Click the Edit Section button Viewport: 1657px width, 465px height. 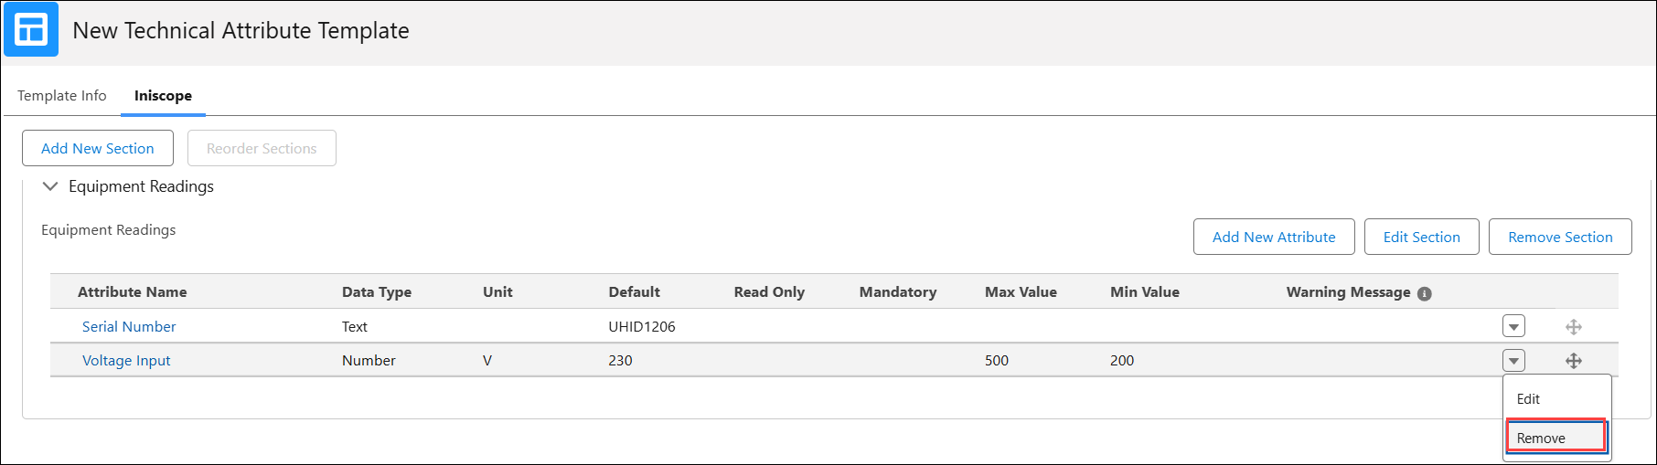click(1421, 237)
